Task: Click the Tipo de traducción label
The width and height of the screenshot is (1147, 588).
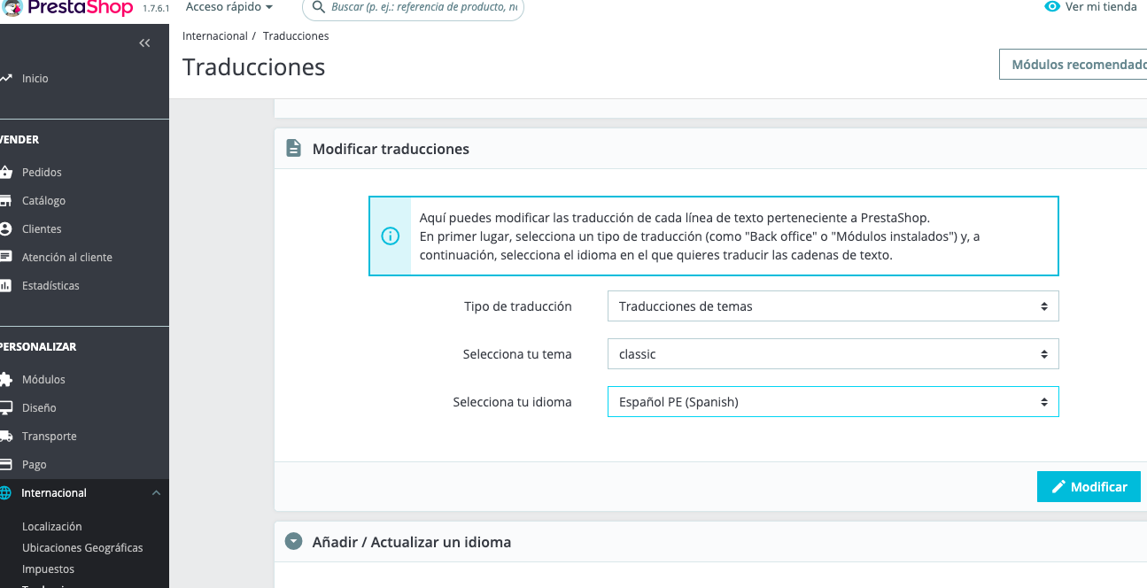Action: pyautogui.click(x=518, y=306)
